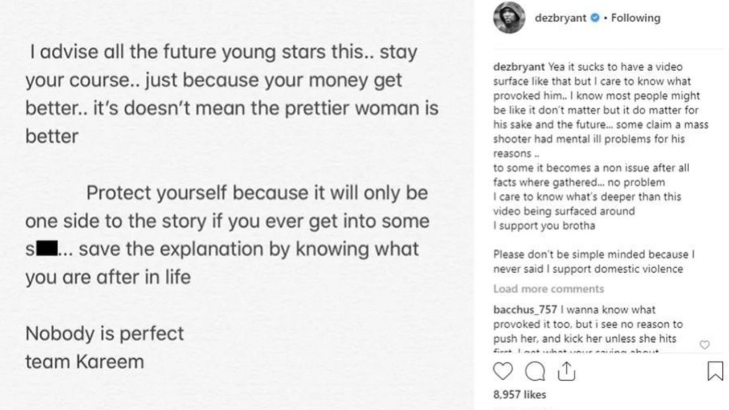Click the blue verified badge beside dezbryant
Screen dimensions: 729x410
[x=595, y=18]
